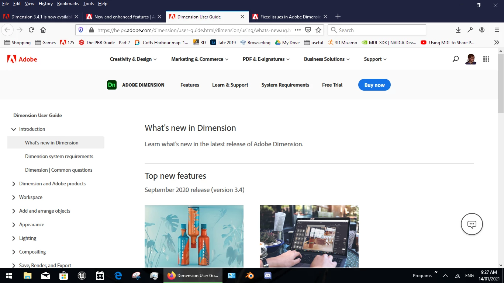The width and height of the screenshot is (504, 283).
Task: Expand Add and arrange objects section
Action: [14, 211]
